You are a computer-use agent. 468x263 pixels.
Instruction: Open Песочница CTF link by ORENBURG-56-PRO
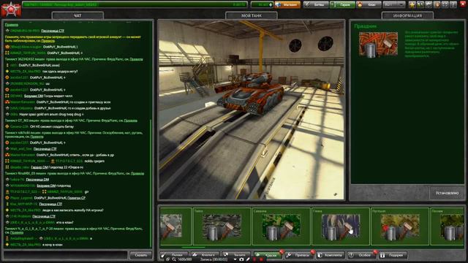[x=53, y=31]
